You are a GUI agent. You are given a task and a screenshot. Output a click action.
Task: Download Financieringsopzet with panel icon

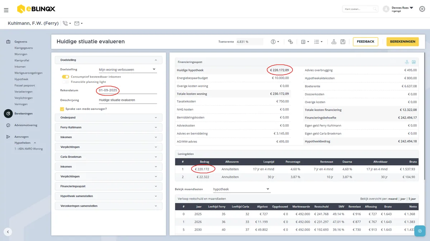pyautogui.click(x=407, y=62)
